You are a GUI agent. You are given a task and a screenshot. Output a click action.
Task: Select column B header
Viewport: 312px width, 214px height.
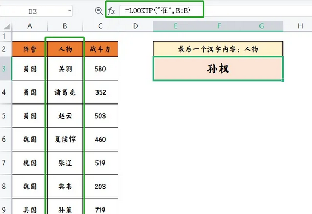tap(65, 26)
